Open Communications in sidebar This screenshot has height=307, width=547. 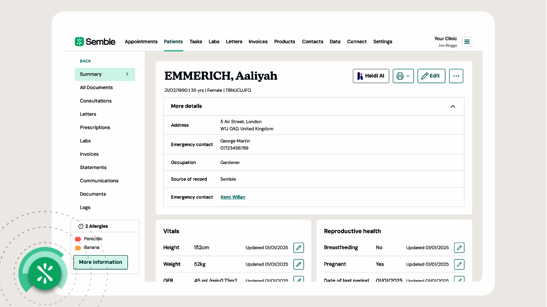pos(99,181)
